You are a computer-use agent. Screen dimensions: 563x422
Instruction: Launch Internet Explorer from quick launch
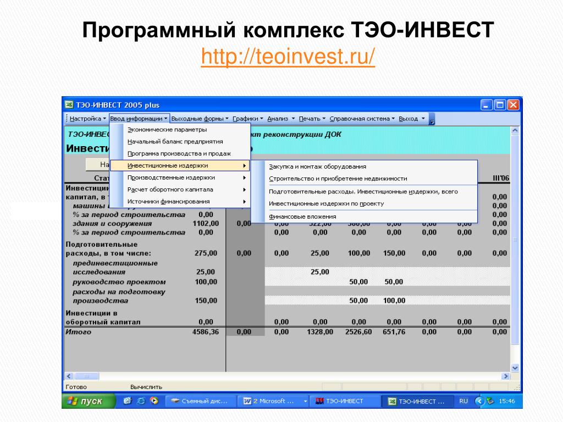point(141,401)
